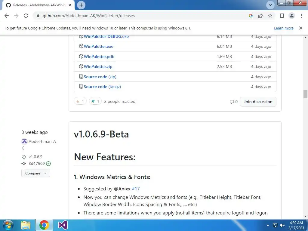Open the network tray icon
Screen dimensions: 308x231
pyautogui.click(x=275, y=225)
